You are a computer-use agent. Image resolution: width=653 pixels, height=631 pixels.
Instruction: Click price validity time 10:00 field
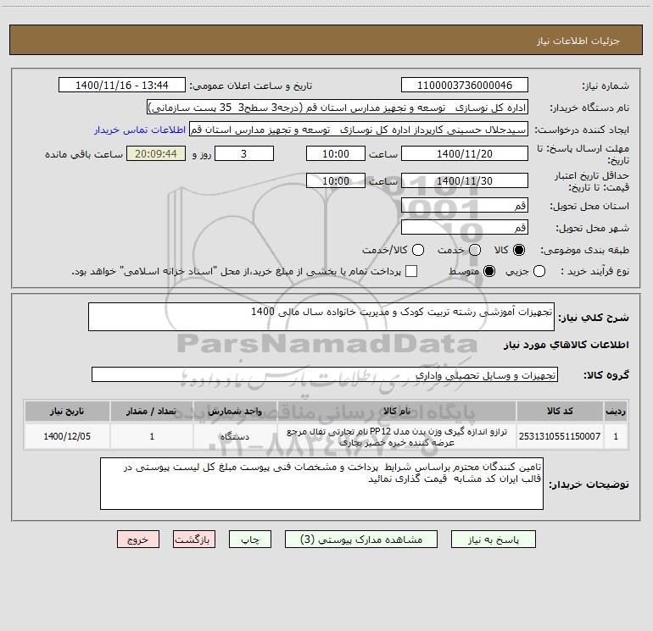(x=336, y=181)
